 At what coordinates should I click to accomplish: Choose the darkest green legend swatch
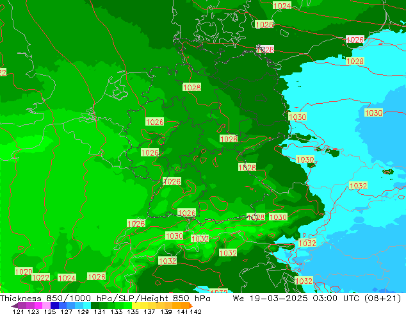95,305
